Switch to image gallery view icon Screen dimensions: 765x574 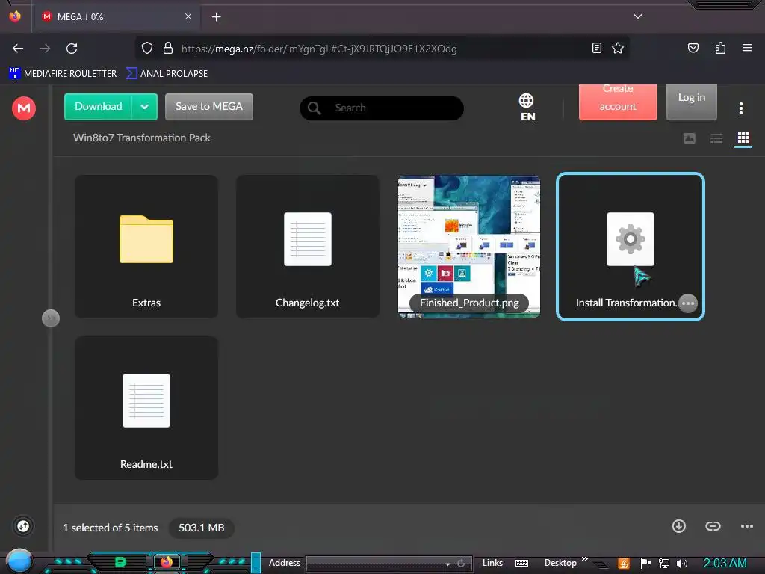[x=690, y=138]
